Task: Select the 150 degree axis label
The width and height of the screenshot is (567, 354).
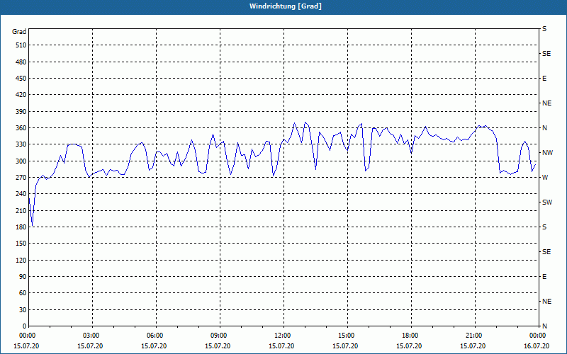Action: tap(21, 244)
